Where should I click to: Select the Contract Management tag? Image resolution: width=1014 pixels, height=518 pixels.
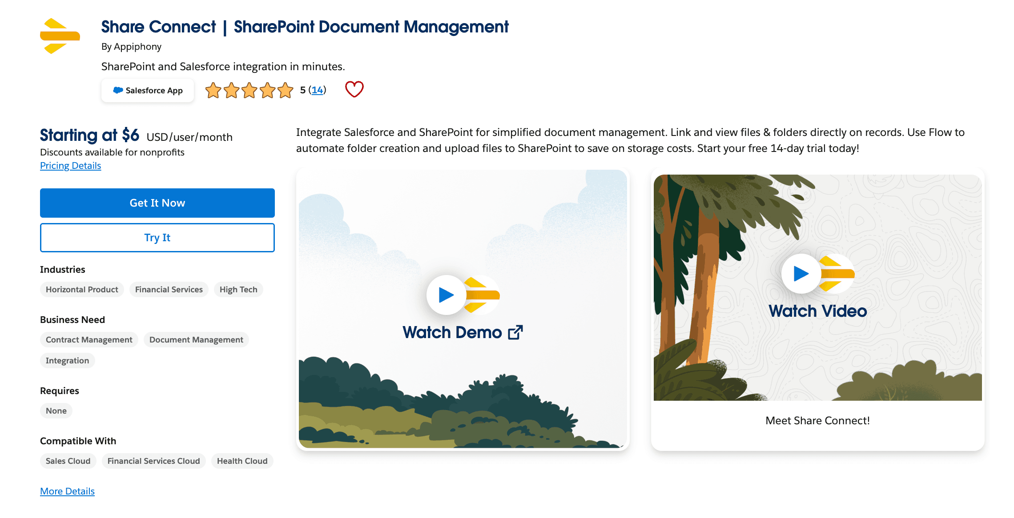coord(89,340)
